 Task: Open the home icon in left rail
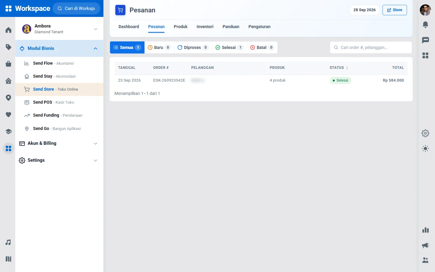8,30
